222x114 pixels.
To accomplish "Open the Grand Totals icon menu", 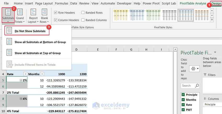I will [x=20, y=15].
